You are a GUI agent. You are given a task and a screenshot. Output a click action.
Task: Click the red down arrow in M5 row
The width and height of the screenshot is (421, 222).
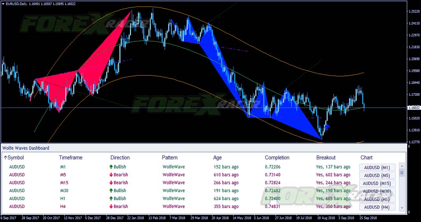(111, 175)
